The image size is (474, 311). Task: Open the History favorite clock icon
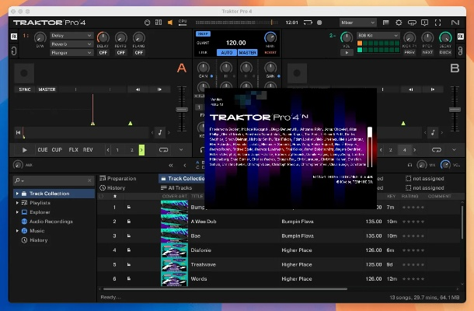coord(103,188)
